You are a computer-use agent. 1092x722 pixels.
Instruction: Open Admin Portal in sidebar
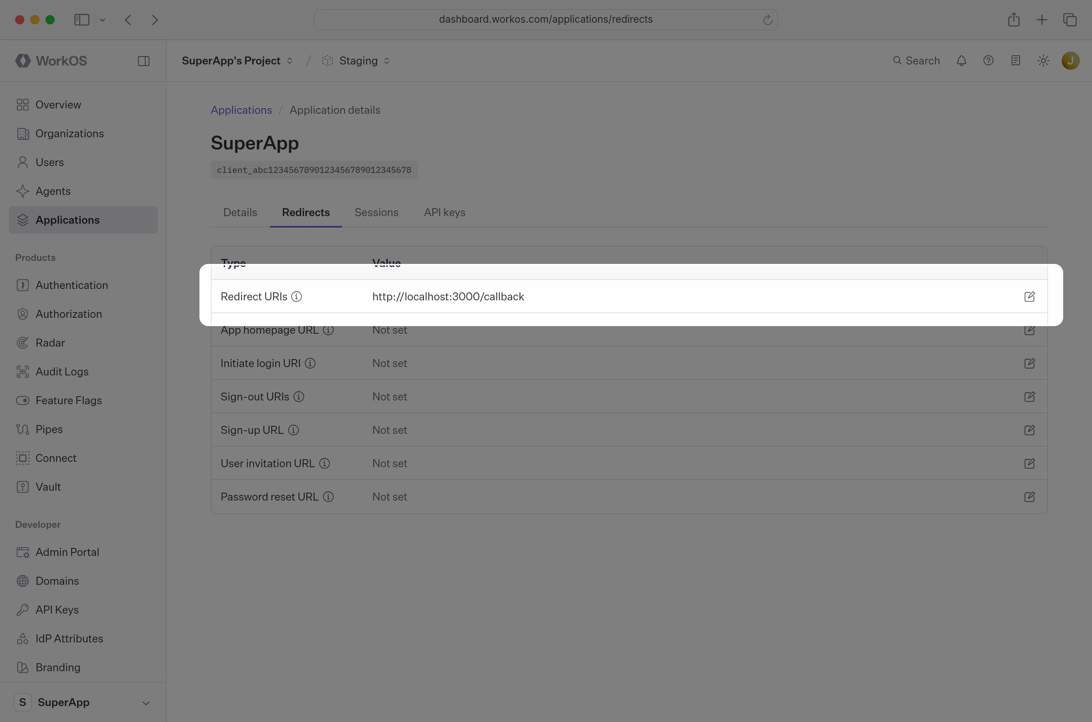point(83,552)
